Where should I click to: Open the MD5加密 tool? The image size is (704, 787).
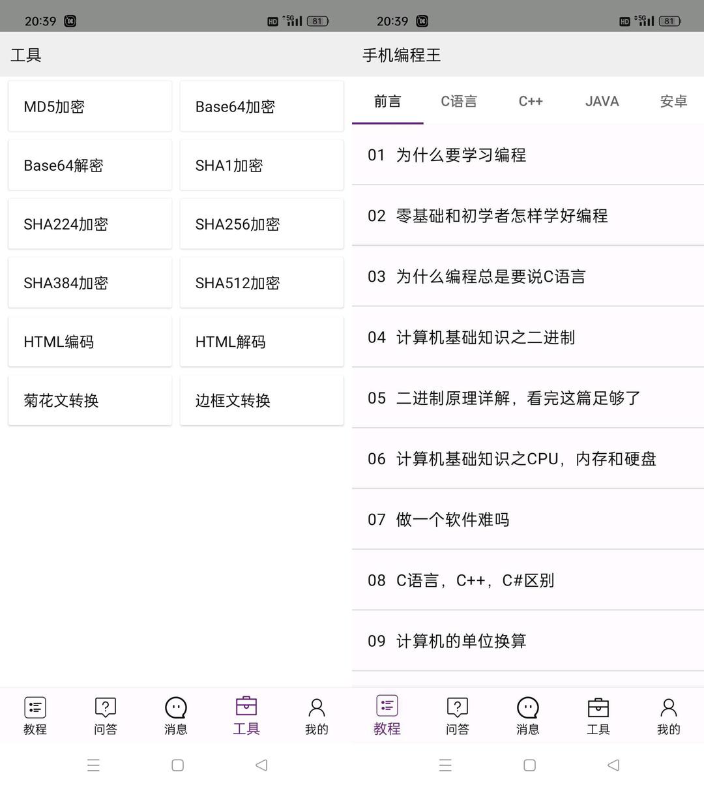(x=90, y=106)
